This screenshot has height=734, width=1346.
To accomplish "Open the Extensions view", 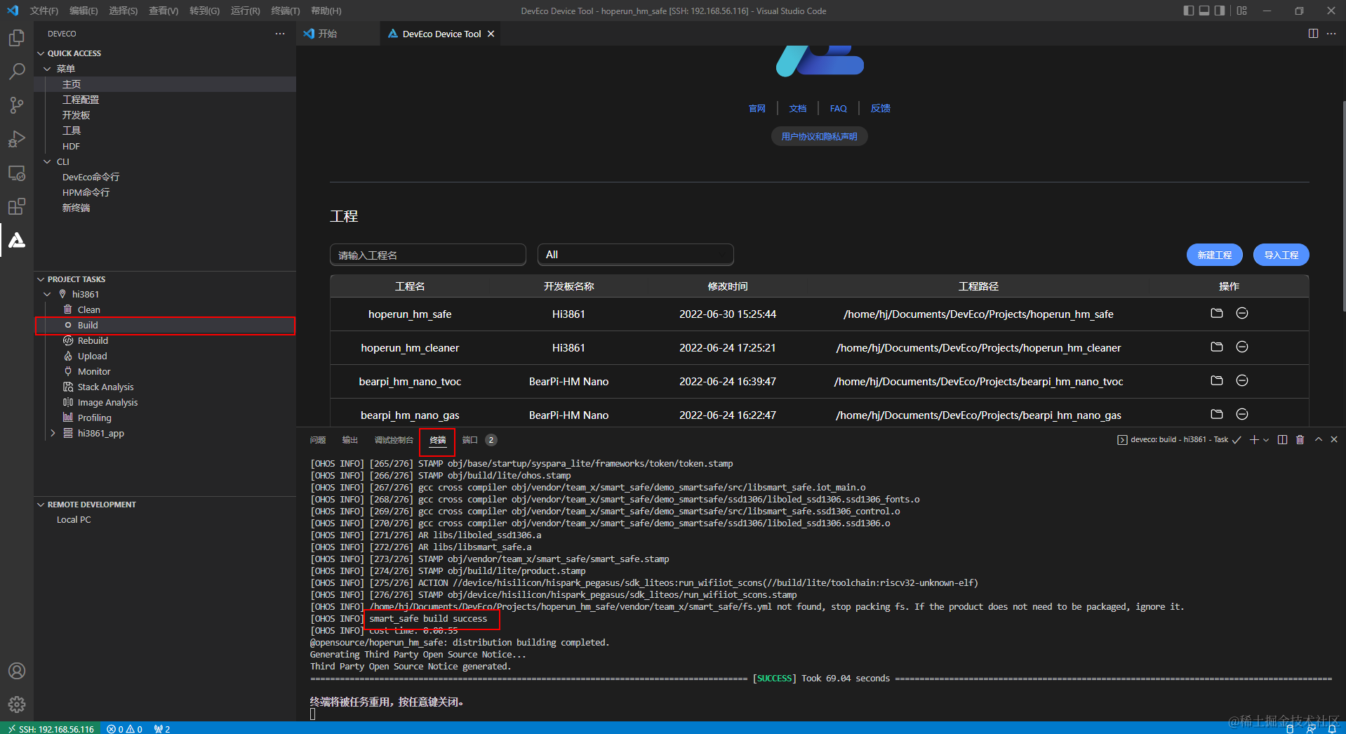I will click(17, 206).
